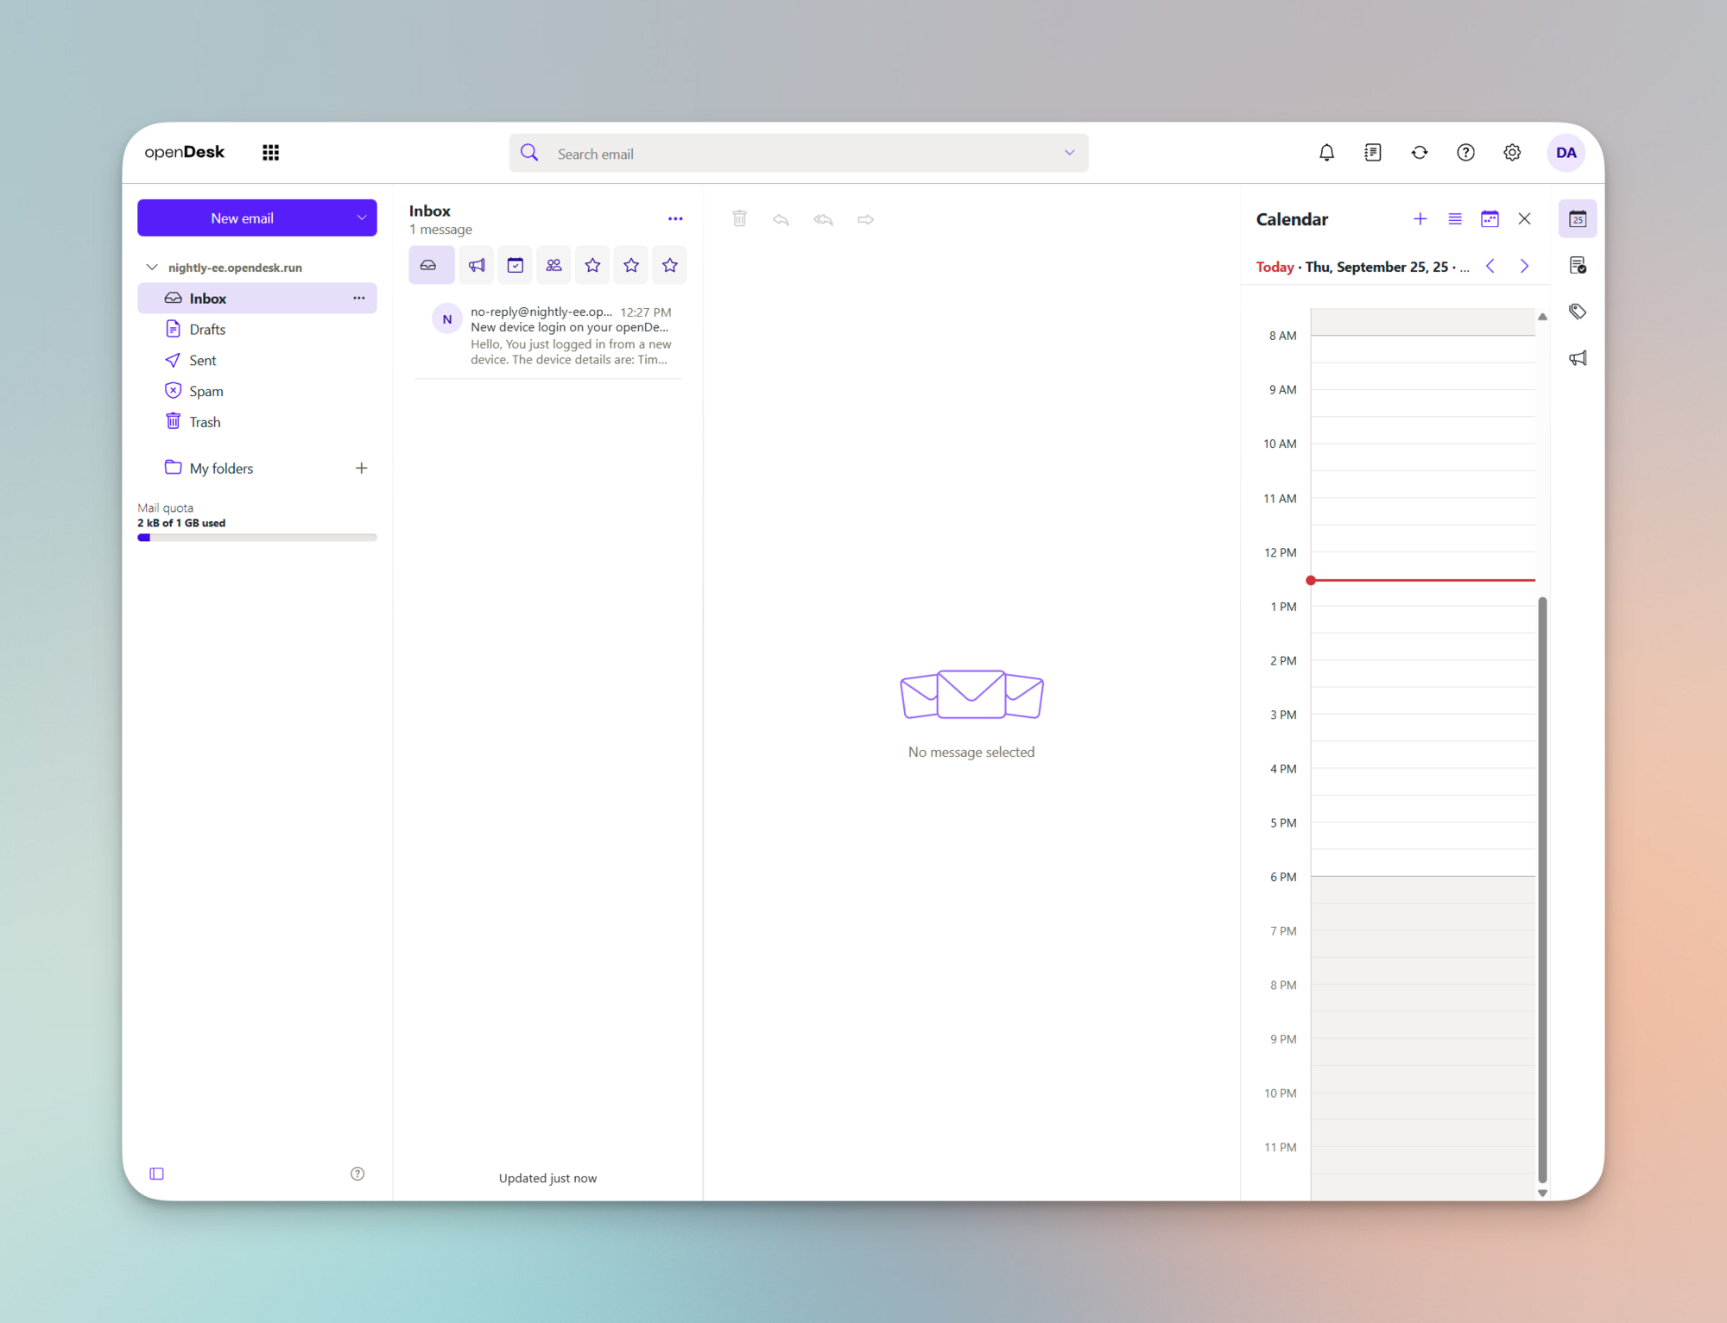
Task: Open the New email dropdown arrow
Action: [x=362, y=217]
